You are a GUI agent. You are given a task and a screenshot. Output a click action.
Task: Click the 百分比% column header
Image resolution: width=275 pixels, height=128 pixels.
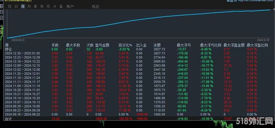point(125,45)
